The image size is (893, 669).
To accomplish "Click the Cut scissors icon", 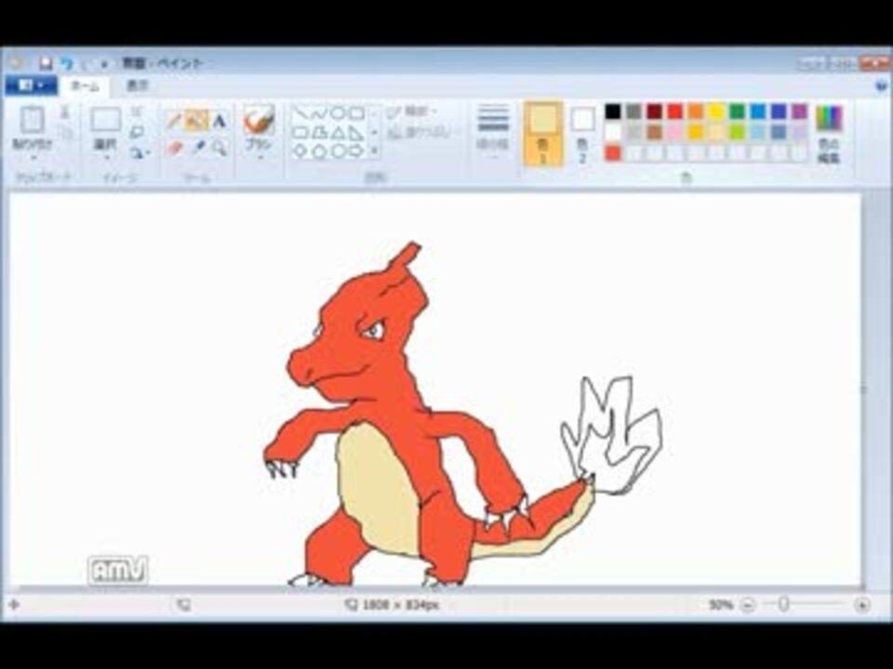I will click(65, 112).
